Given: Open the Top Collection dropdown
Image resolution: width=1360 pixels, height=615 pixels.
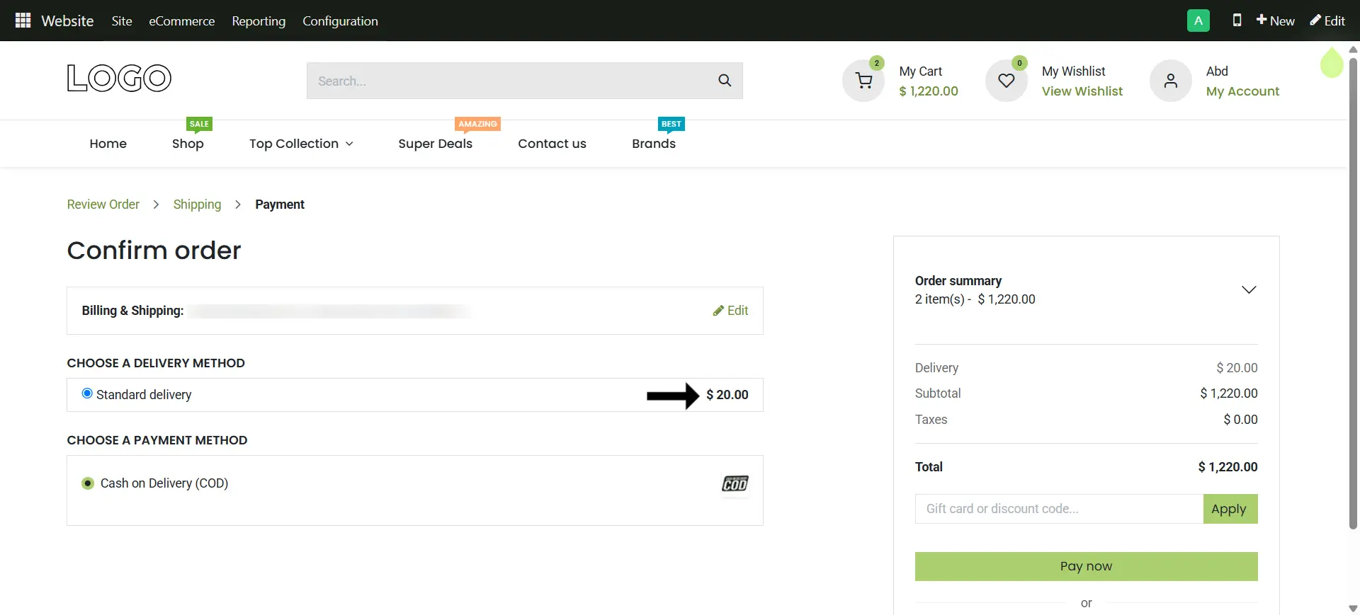Looking at the screenshot, I should (x=300, y=144).
